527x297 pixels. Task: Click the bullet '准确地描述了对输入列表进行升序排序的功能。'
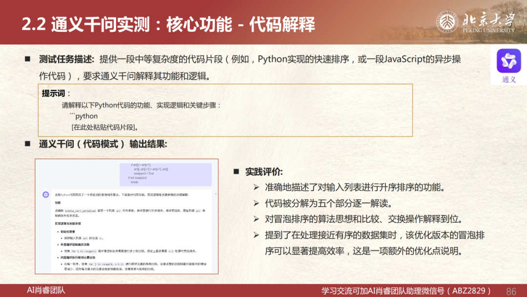(x=355, y=187)
